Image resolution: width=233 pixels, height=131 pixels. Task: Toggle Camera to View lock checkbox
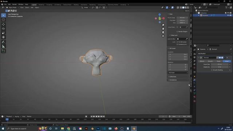pos(177,44)
